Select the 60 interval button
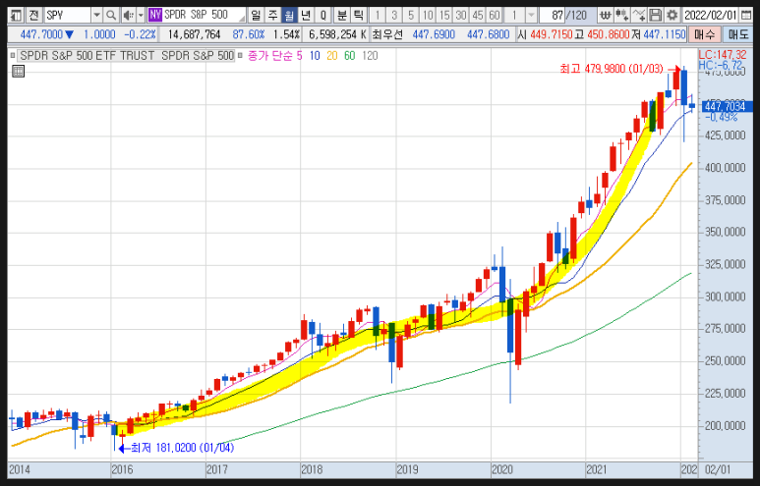Screen dimensions: 760x486 click(494, 16)
